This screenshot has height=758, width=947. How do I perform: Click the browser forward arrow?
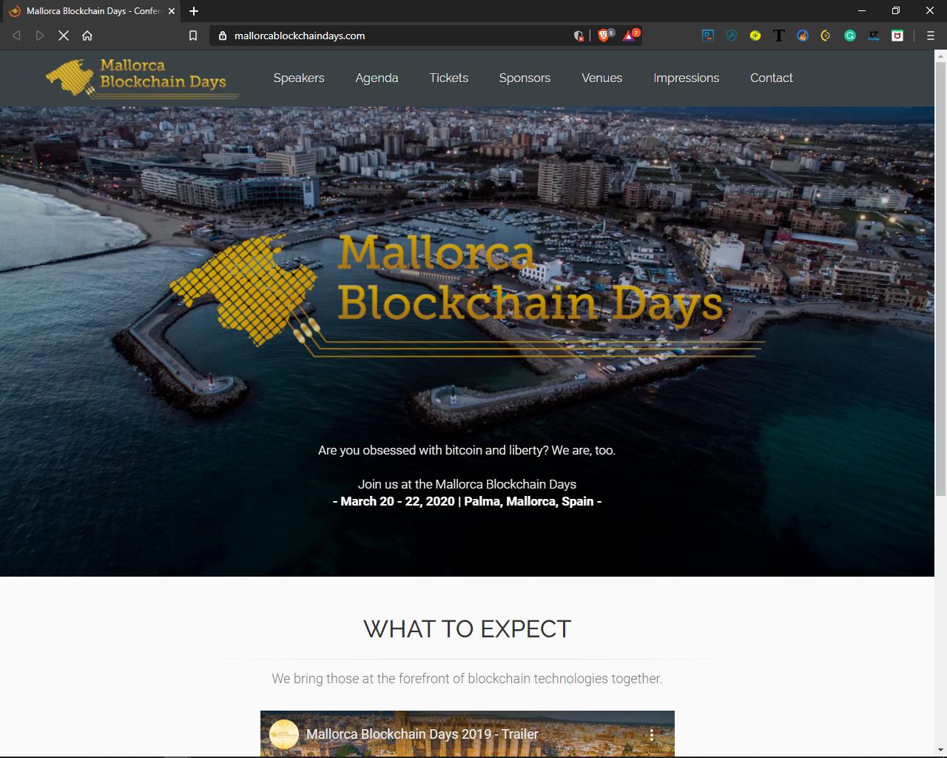40,36
